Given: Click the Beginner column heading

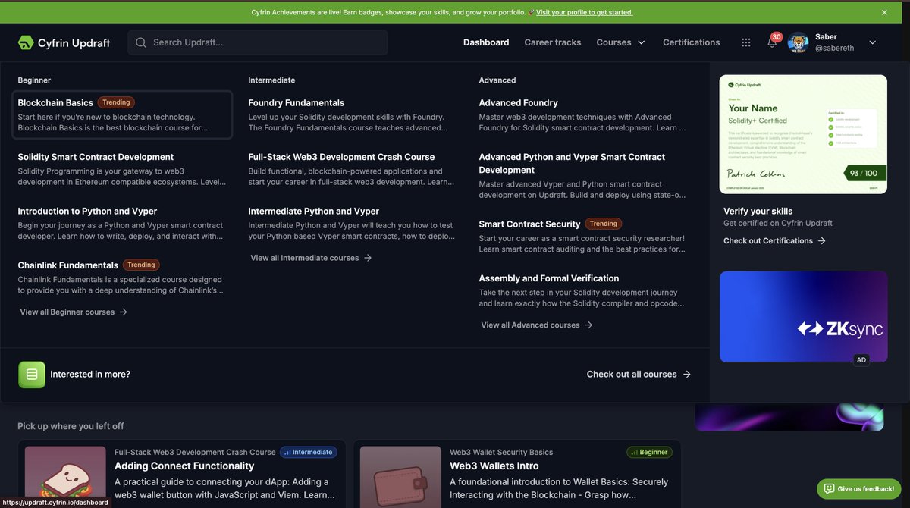Looking at the screenshot, I should 34,80.
